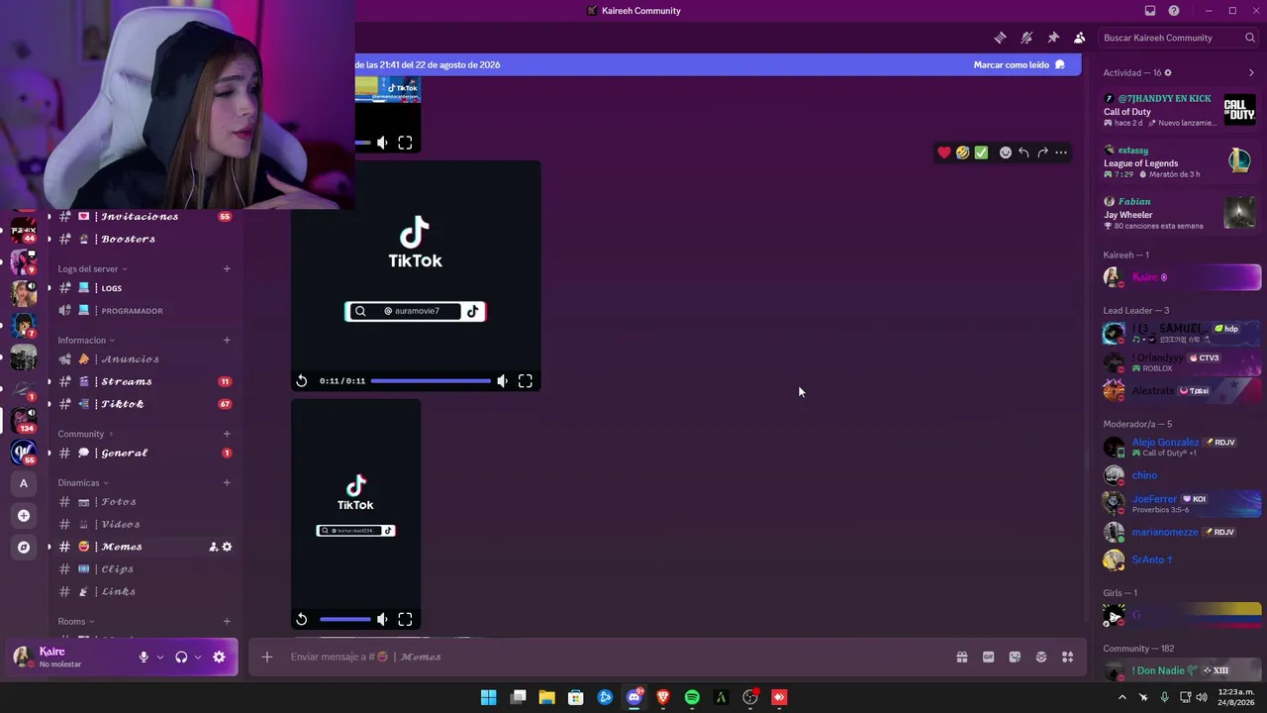Screen dimensions: 1267x713
Task: Collapse the Informacion category
Action: pyautogui.click(x=86, y=341)
